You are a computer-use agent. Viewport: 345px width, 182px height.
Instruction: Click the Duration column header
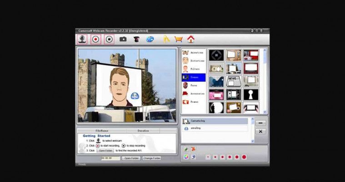[143, 131]
